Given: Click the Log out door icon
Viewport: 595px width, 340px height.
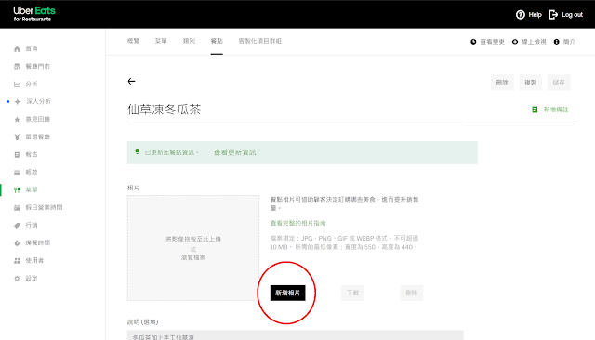Looking at the screenshot, I should point(553,15).
